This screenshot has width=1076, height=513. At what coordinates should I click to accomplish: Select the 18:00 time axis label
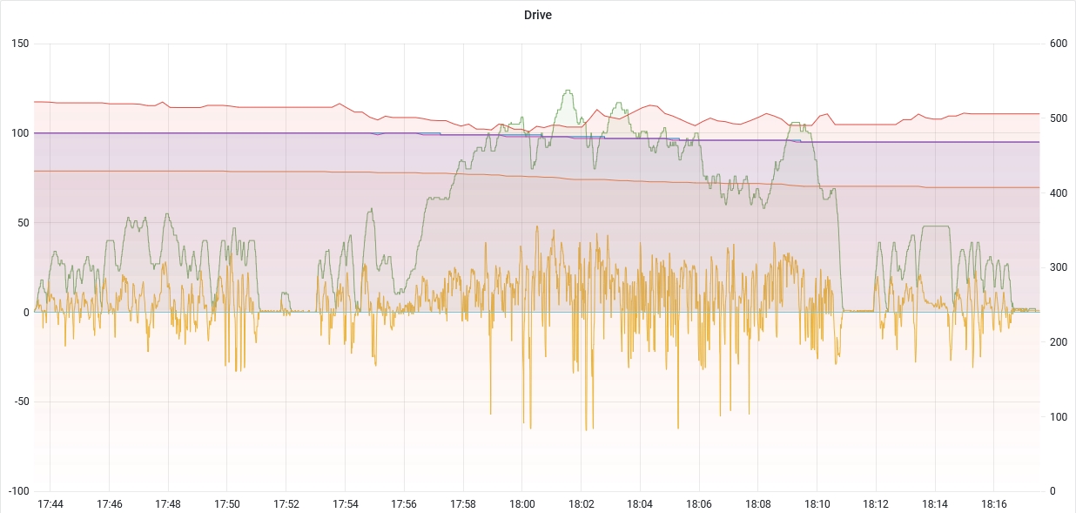(522, 504)
